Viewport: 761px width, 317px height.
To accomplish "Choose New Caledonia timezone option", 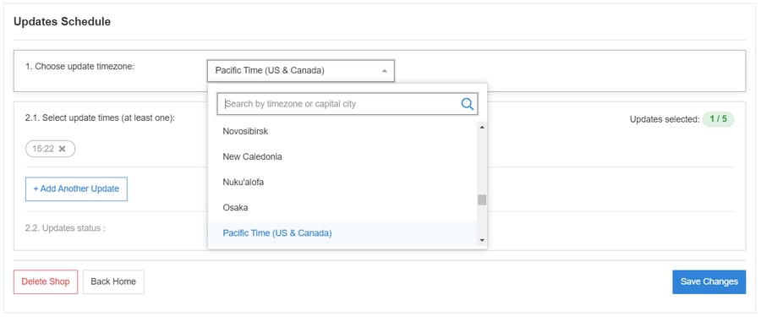I will 342,156.
